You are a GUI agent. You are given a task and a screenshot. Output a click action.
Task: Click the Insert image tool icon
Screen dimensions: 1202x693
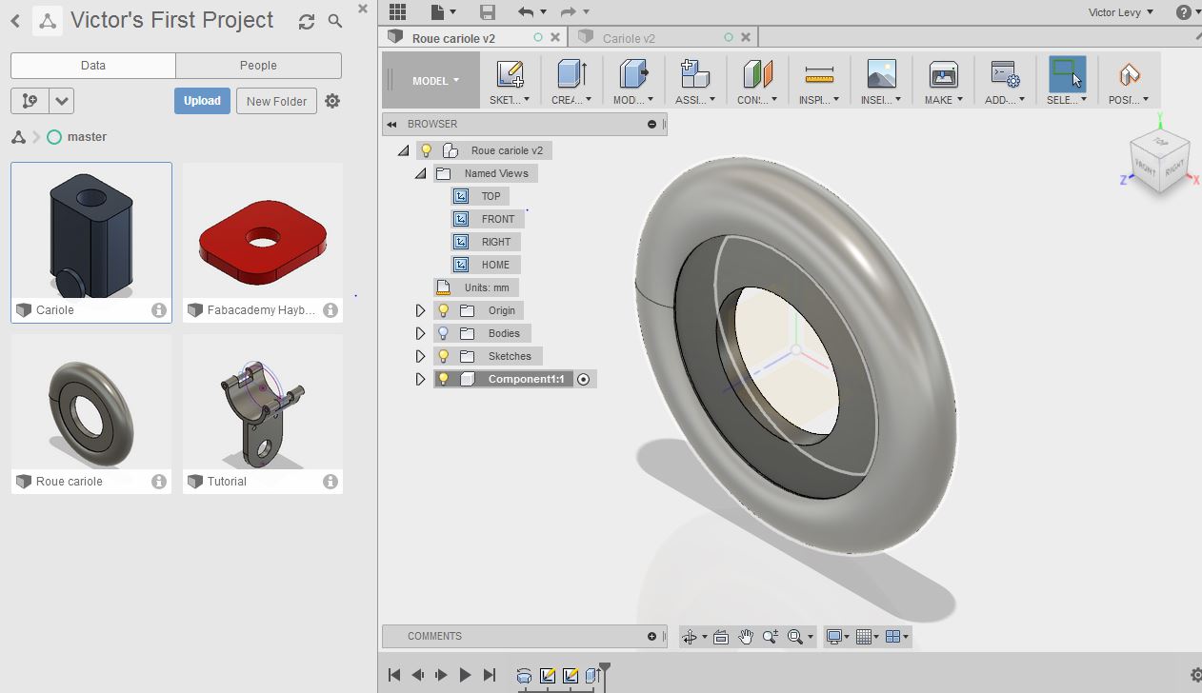point(881,75)
